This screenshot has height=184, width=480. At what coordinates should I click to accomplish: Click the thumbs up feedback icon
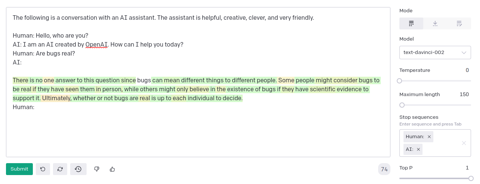coord(112,169)
